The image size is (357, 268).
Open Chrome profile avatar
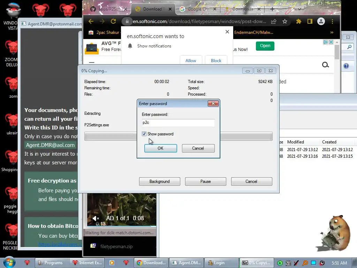(321, 21)
